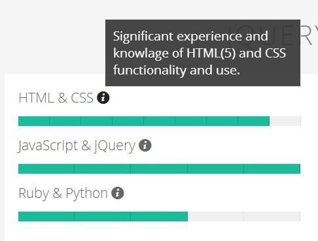The image size is (318, 241).
Task: Click the first filled segment of the HTML & CSS bar
Action: coord(34,121)
